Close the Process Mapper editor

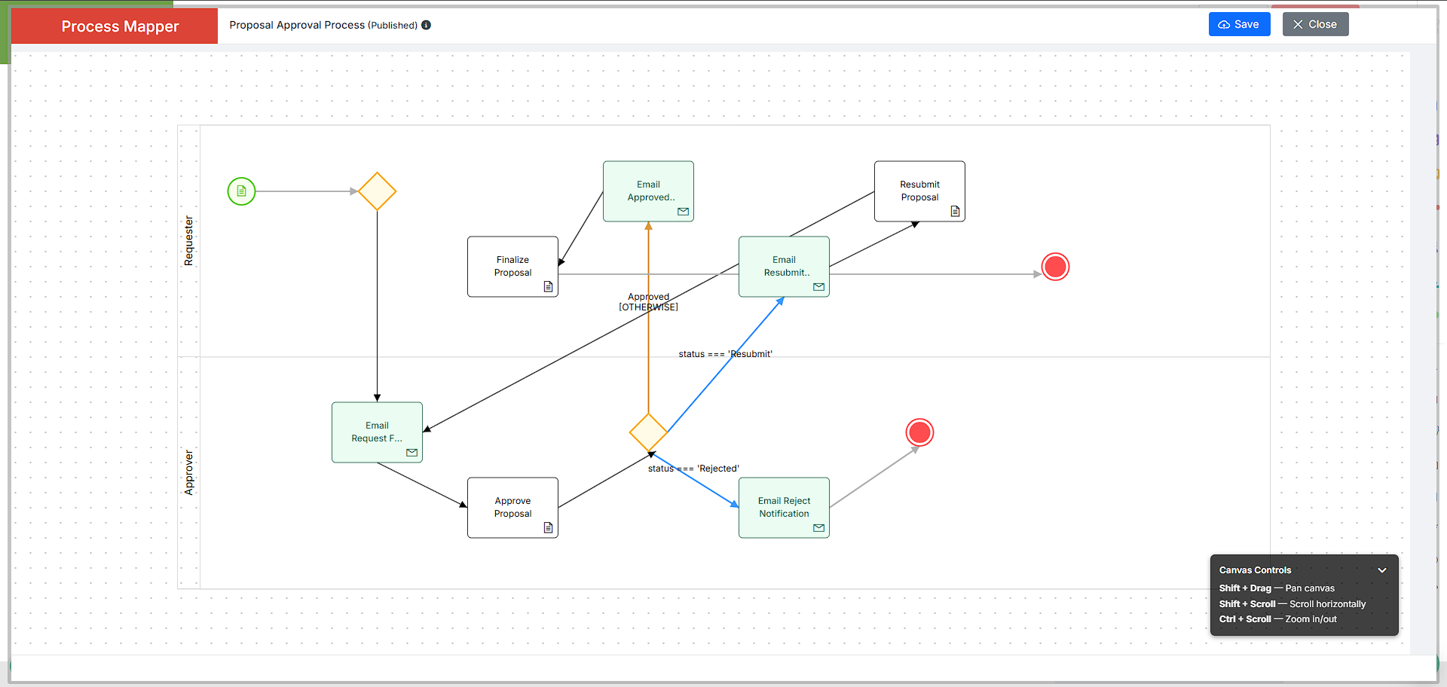pyautogui.click(x=1315, y=24)
